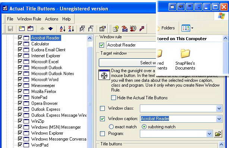Screen dimensions: 229x148
Task: Click the make transparent title button in Explorer window
Action: pyautogui.click(x=172, y=7)
